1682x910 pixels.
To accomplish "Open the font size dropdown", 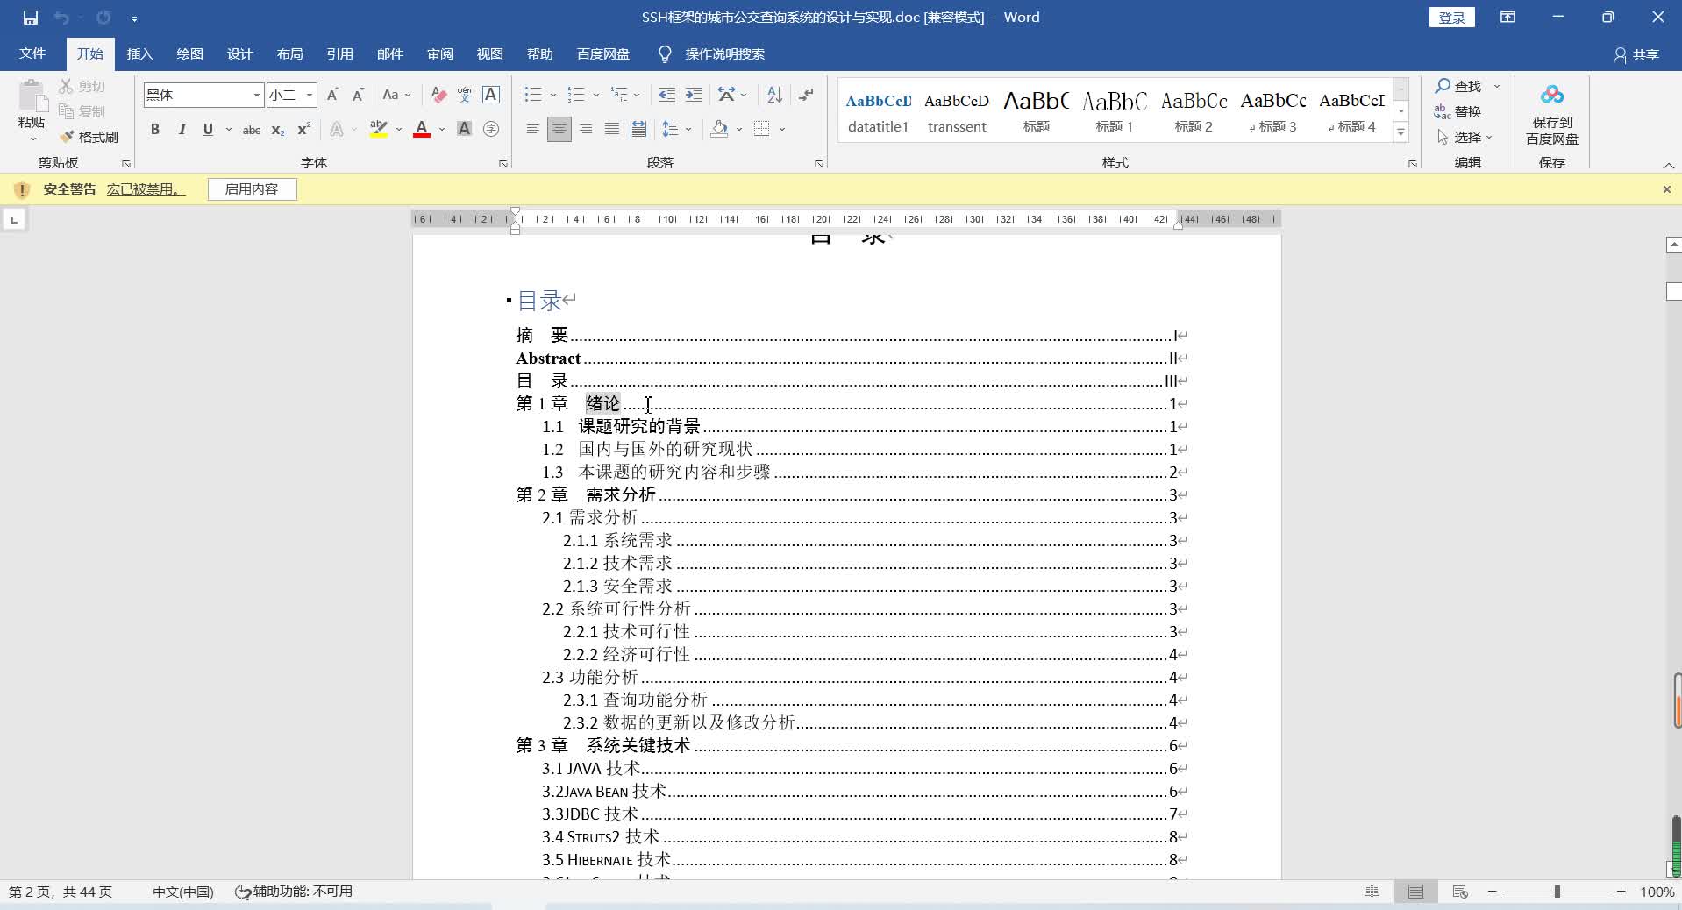I will click(307, 95).
